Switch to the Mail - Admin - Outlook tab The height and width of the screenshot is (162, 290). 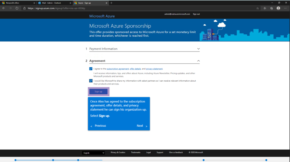pyautogui.click(x=54, y=3)
